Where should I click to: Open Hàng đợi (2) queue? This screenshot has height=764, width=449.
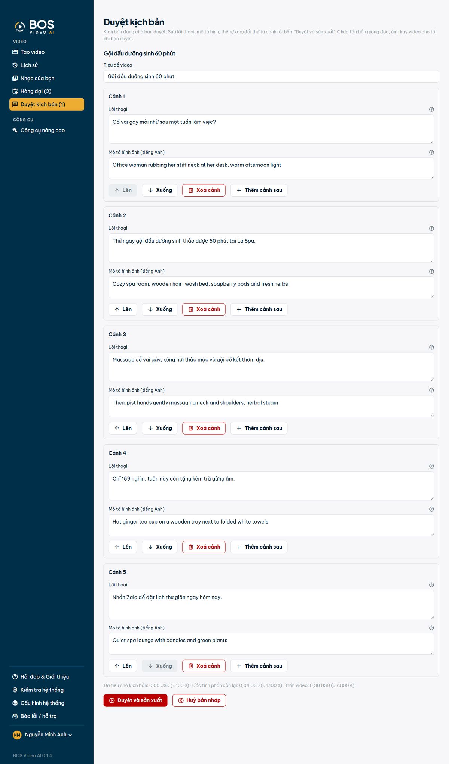click(x=47, y=91)
